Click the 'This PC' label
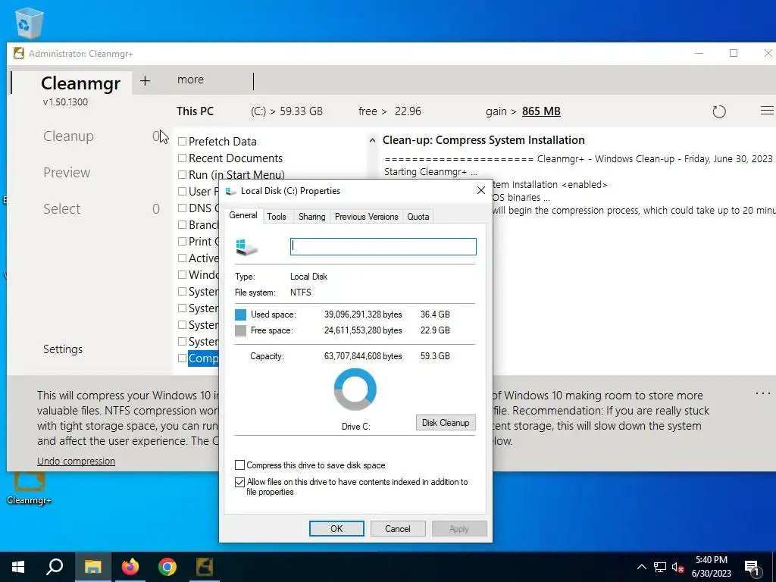776x582 pixels. pyautogui.click(x=195, y=111)
